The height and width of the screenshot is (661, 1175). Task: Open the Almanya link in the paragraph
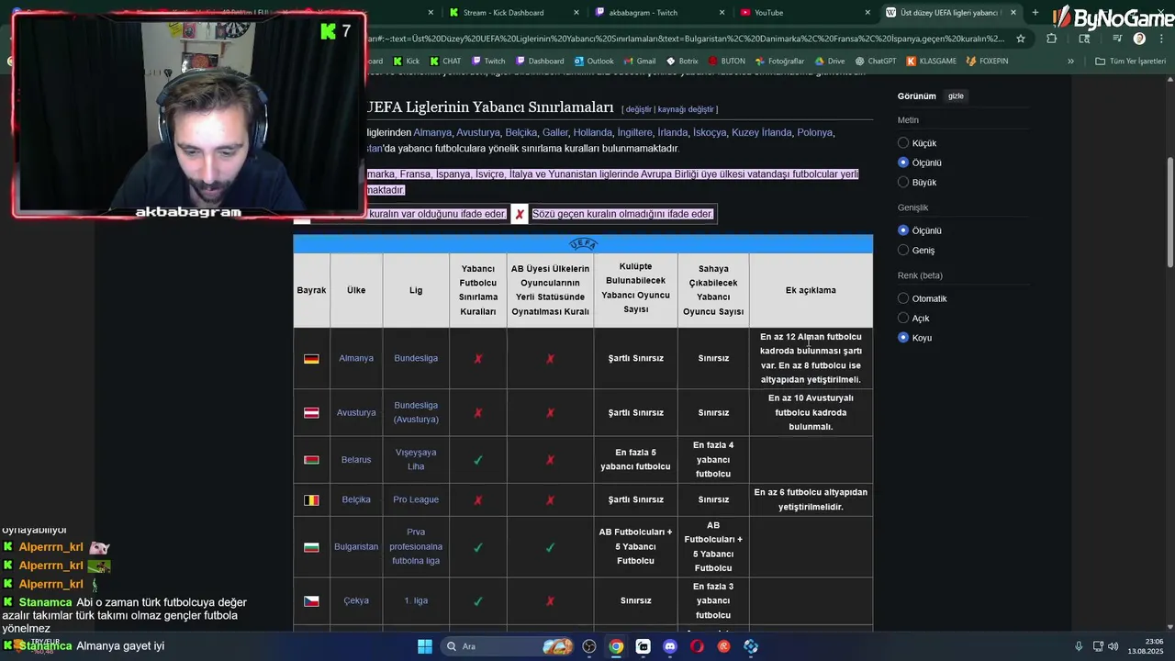(432, 132)
